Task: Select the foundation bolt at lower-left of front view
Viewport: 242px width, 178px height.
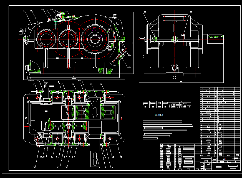Action: pos(28,68)
